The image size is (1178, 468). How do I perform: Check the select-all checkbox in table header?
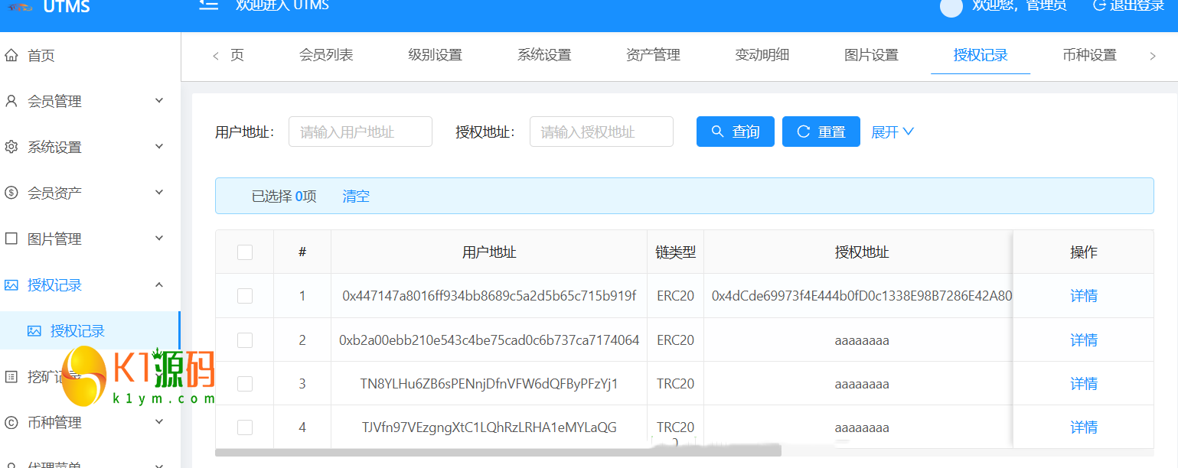pos(245,252)
